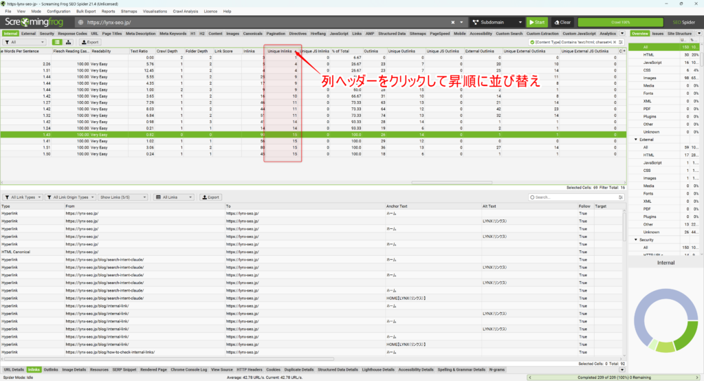Switch to the Response Codes tab
The image size is (704, 381).
72,33
